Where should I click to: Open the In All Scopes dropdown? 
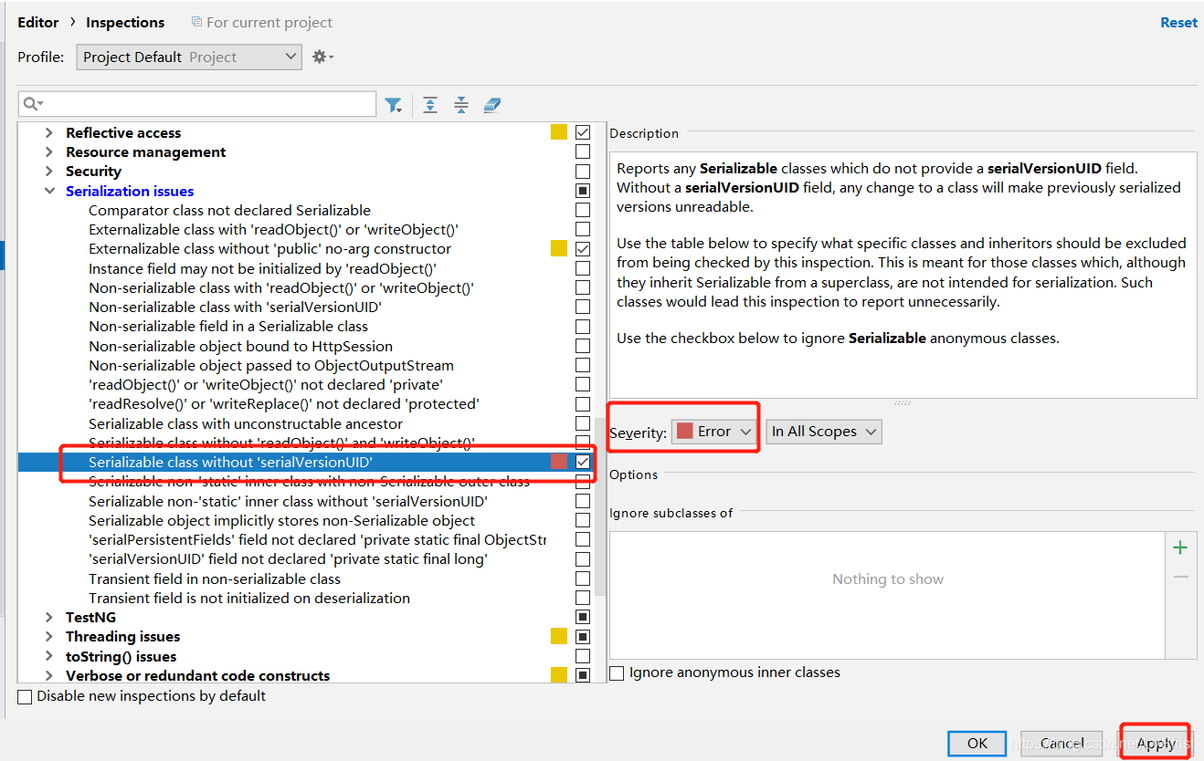click(824, 432)
